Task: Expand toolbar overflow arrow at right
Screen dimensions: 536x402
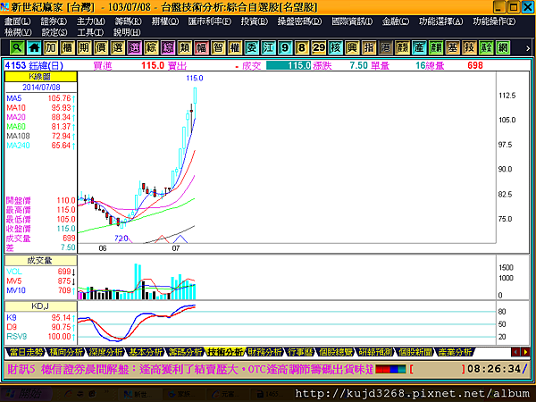Action: (x=528, y=48)
